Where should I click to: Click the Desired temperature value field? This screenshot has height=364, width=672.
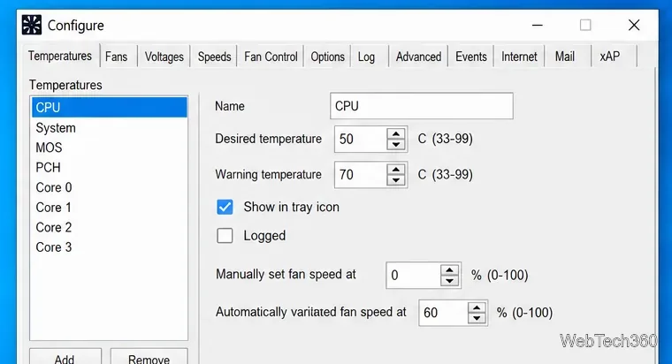pyautogui.click(x=361, y=139)
